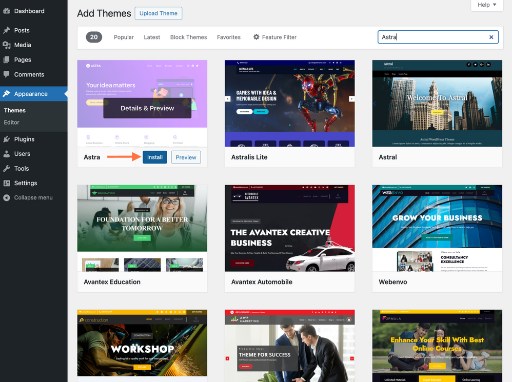Clear the Astra search with the X icon
Image resolution: width=512 pixels, height=382 pixels.
click(491, 37)
